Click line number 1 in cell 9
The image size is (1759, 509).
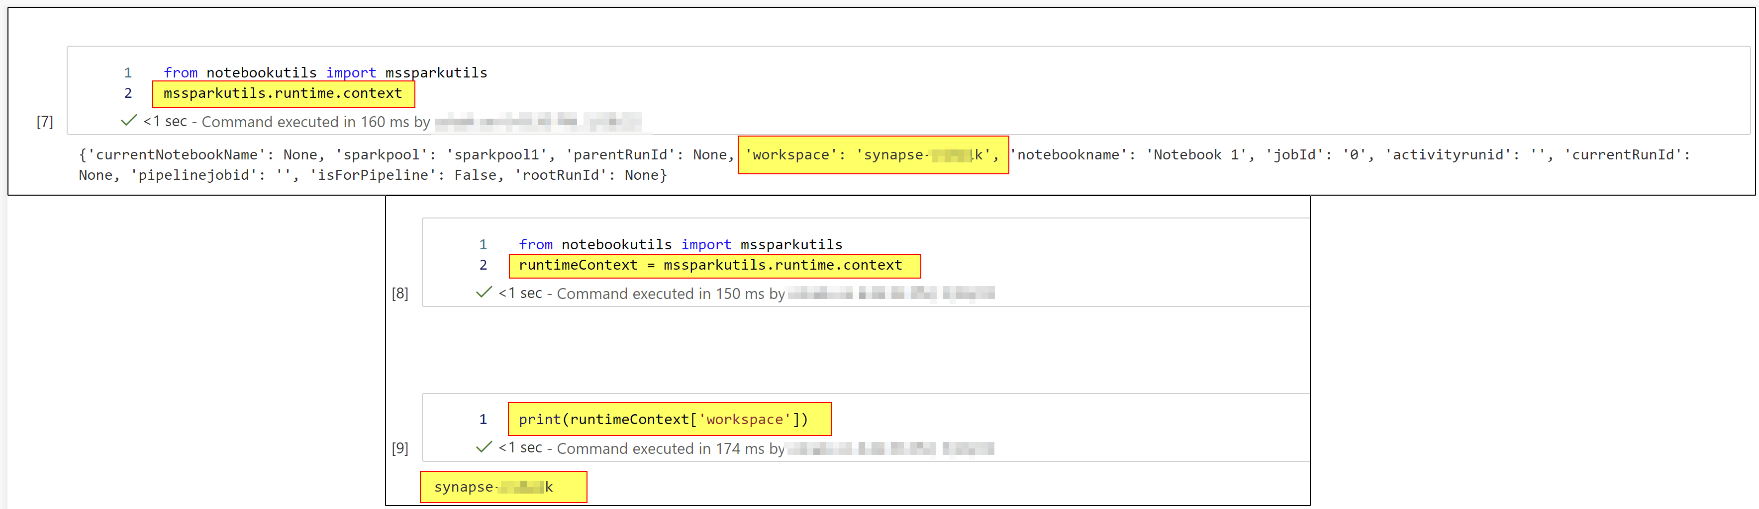[483, 420]
